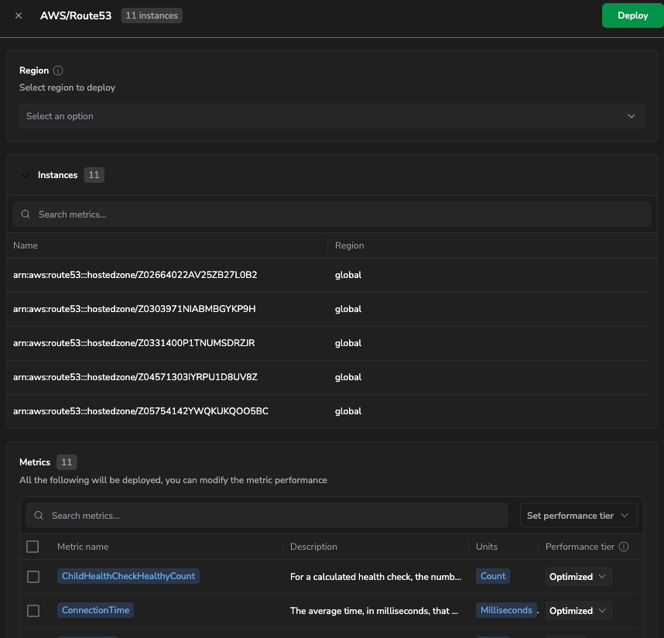Click the Performance tier info icon
Viewport: 664px width, 638px height.
[x=624, y=547]
